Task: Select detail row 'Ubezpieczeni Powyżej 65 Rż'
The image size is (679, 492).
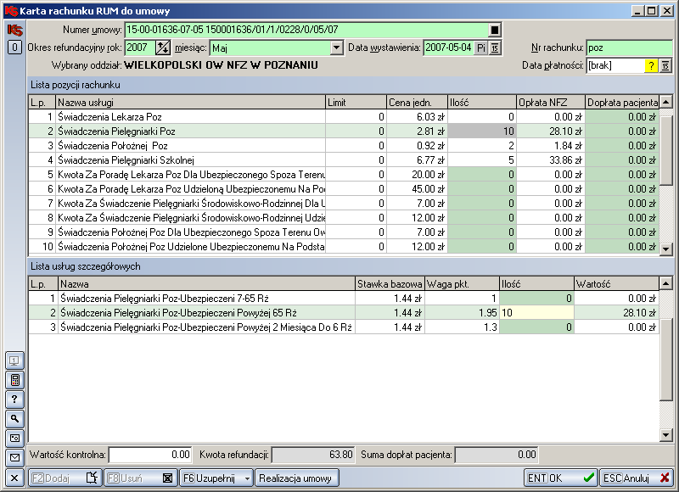Action: coord(344,313)
